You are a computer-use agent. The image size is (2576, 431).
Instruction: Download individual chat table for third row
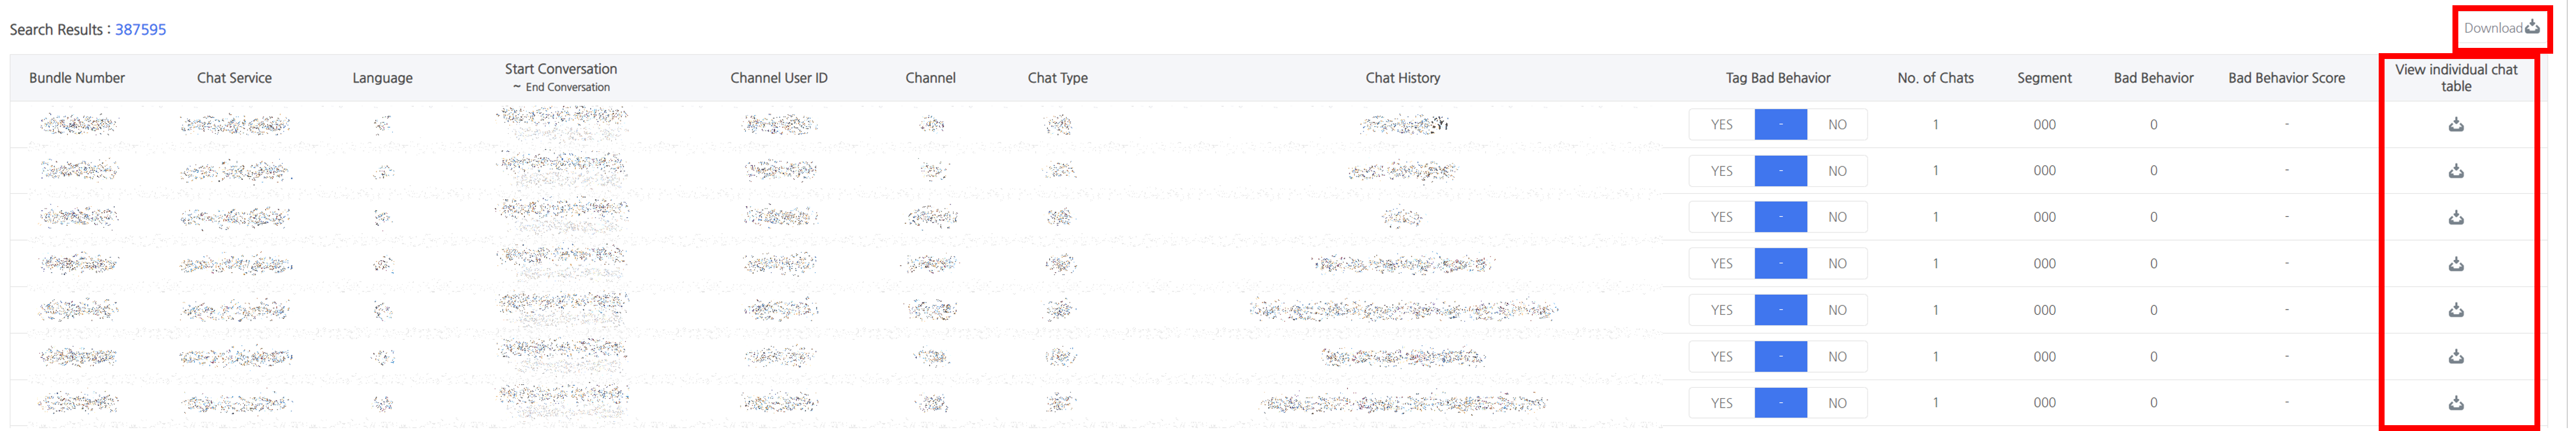[2455, 217]
